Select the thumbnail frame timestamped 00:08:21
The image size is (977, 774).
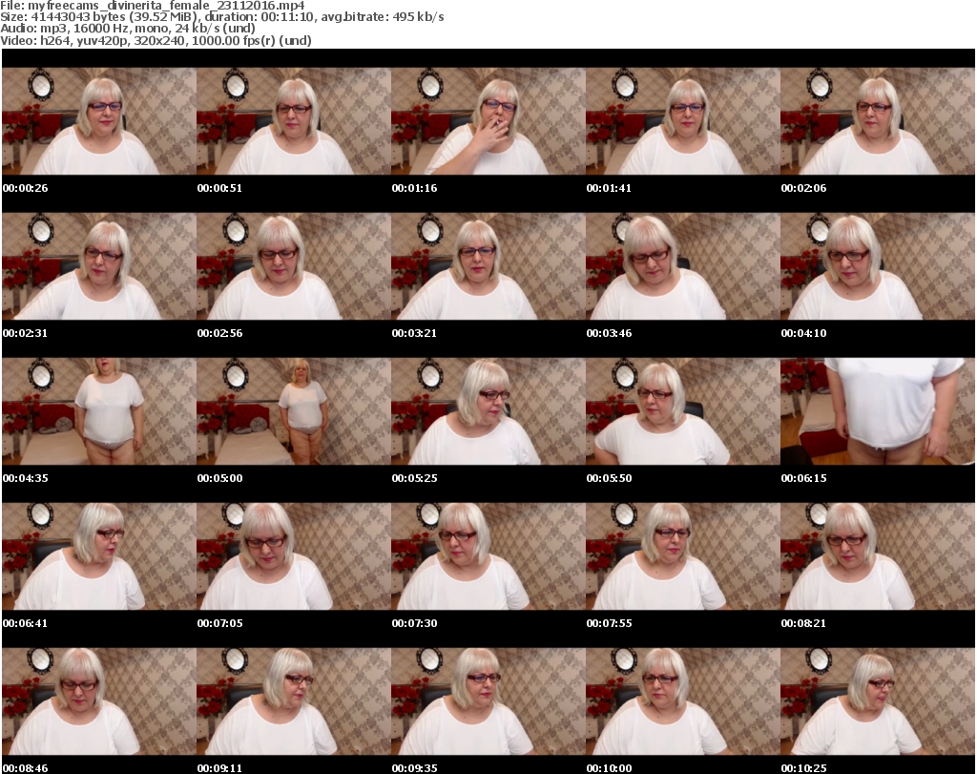[x=878, y=556]
